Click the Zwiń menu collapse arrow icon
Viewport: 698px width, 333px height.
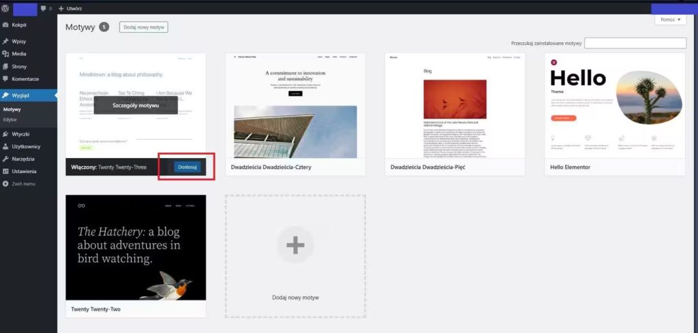(5, 184)
